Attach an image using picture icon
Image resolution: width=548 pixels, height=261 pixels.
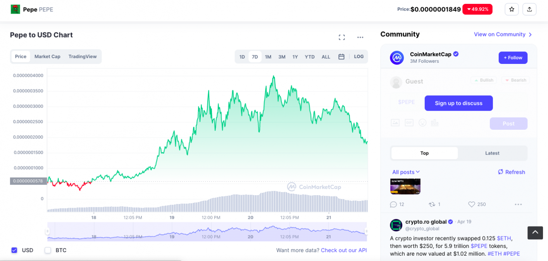(395, 122)
